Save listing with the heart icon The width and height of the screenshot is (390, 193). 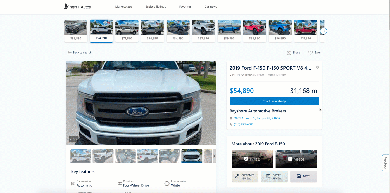[310, 53]
